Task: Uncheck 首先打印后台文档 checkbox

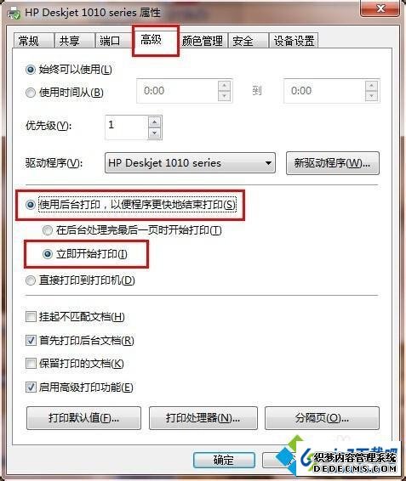Action: coord(31,340)
